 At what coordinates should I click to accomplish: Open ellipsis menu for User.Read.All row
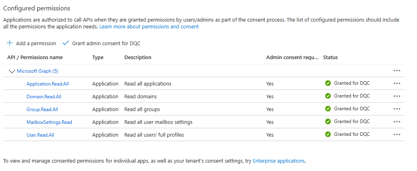tap(397, 134)
